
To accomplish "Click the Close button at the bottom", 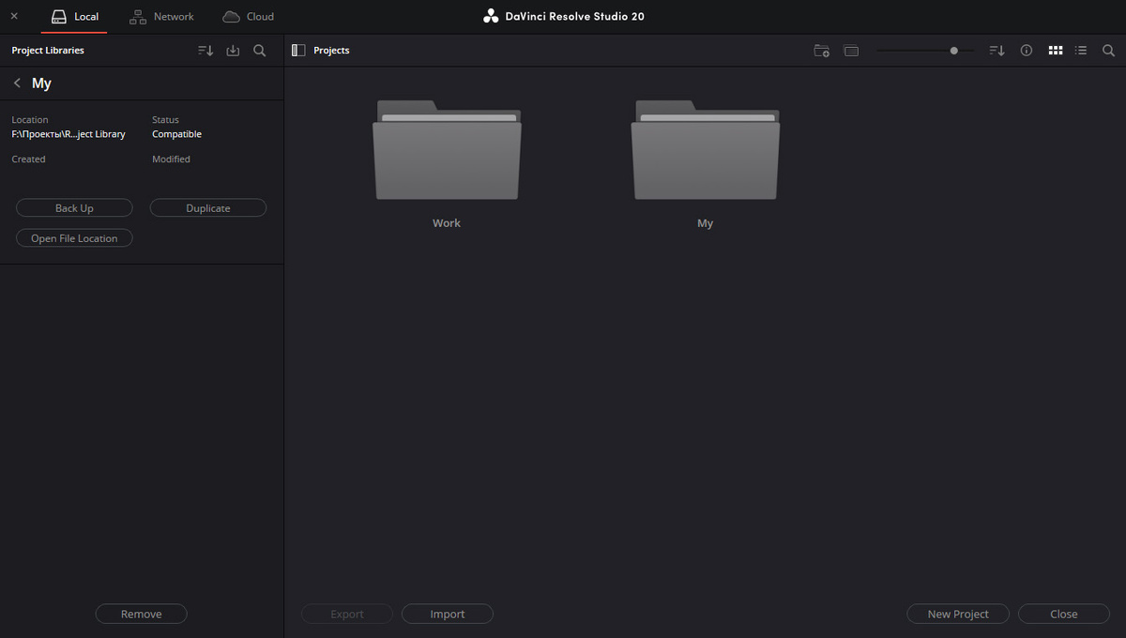I will pyautogui.click(x=1064, y=614).
